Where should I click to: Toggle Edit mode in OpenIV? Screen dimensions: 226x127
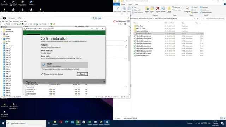coord(97,18)
